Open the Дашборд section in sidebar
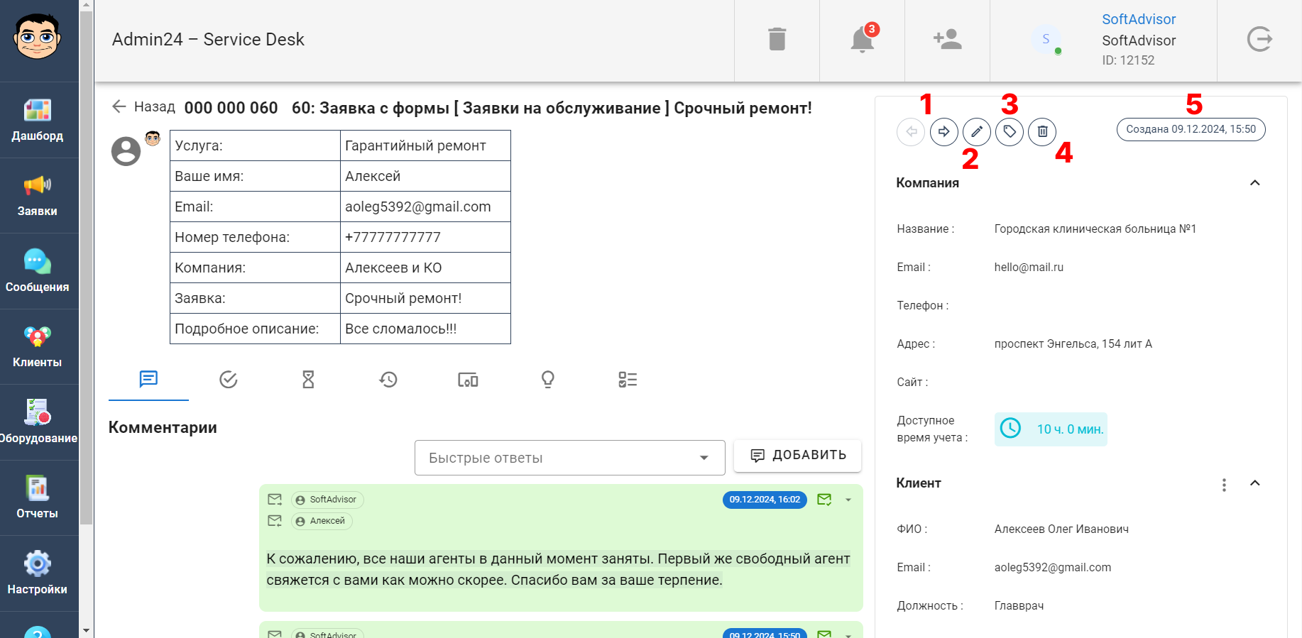 pyautogui.click(x=38, y=120)
